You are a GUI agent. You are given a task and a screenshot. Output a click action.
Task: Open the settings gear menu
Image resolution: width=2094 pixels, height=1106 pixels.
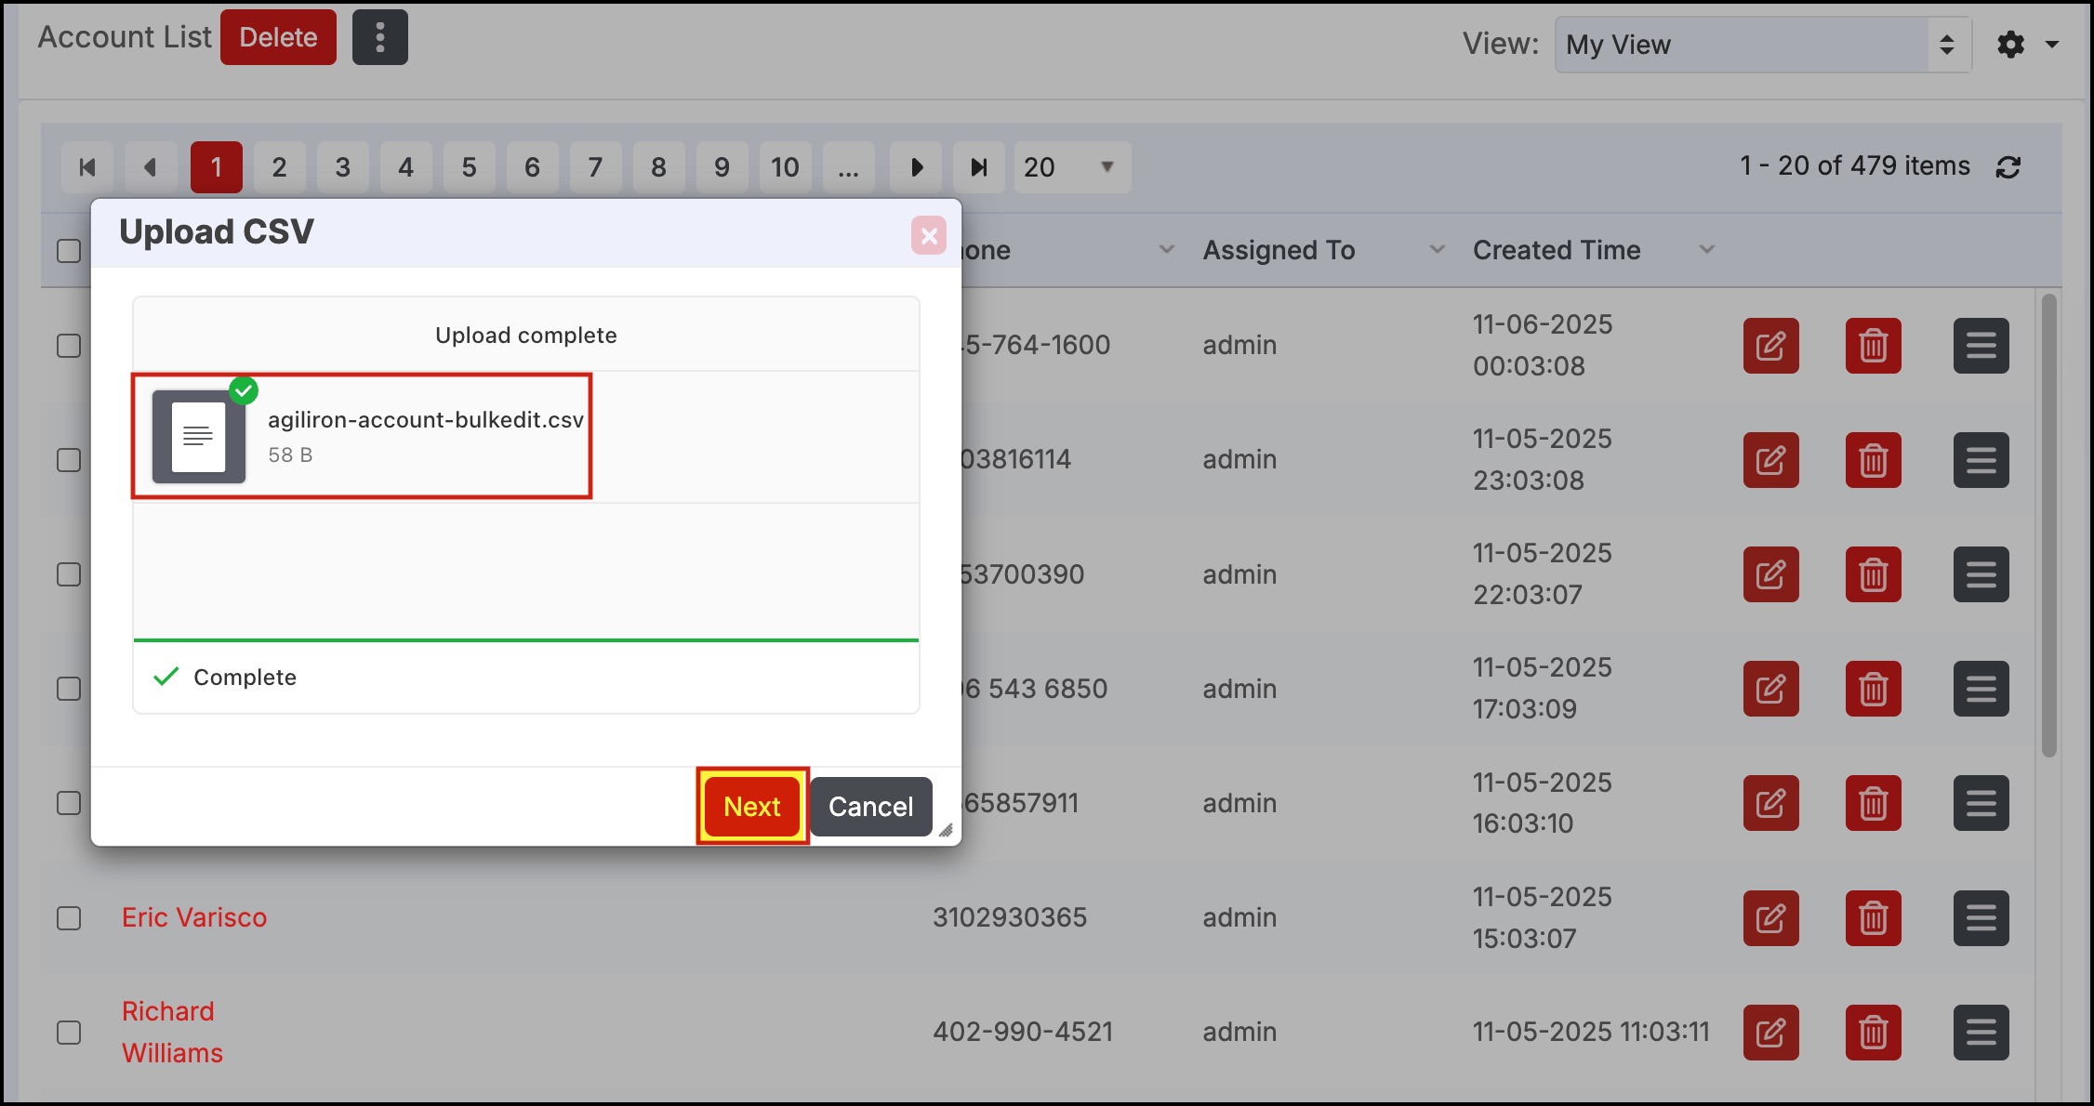[x=2011, y=45]
